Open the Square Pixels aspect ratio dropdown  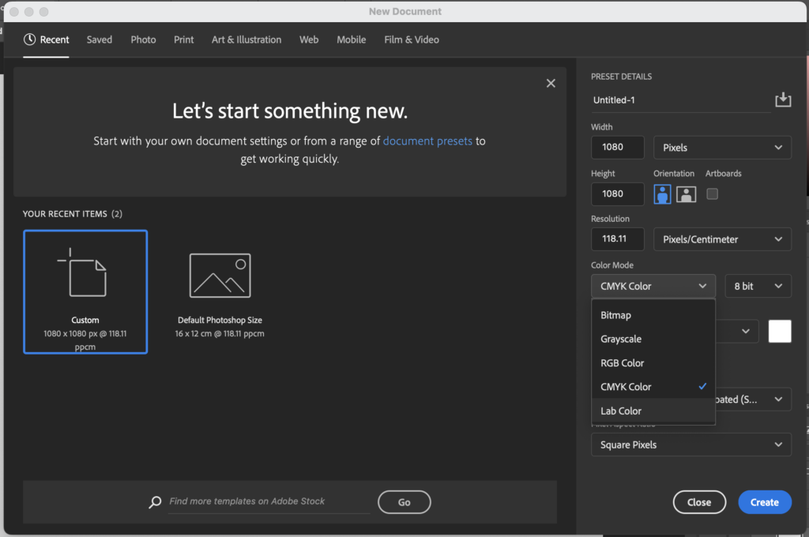[690, 445]
